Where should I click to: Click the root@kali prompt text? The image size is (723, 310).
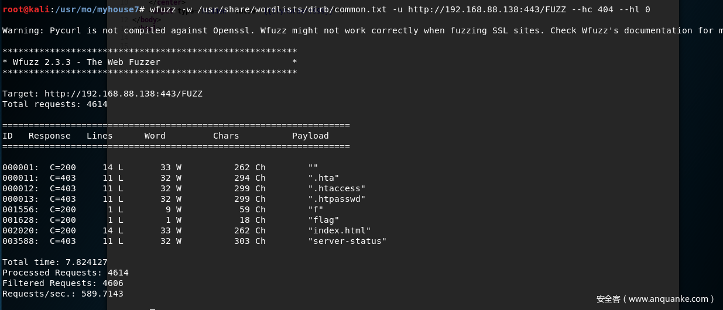click(x=25, y=9)
